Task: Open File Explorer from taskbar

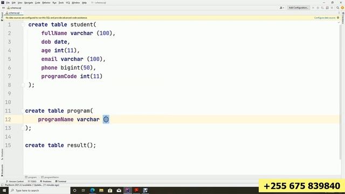Action: (101, 190)
